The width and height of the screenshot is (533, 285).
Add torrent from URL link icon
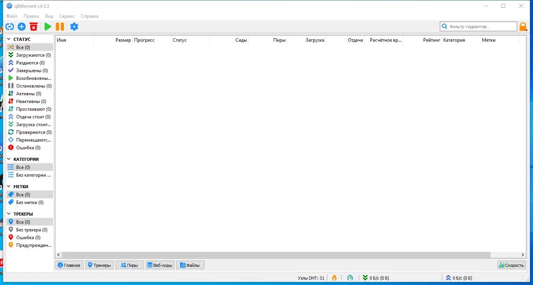[x=9, y=26]
